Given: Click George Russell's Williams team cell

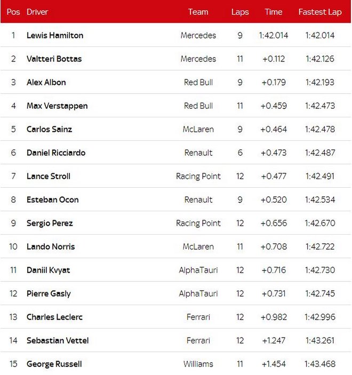Looking at the screenshot, I should (x=198, y=364).
